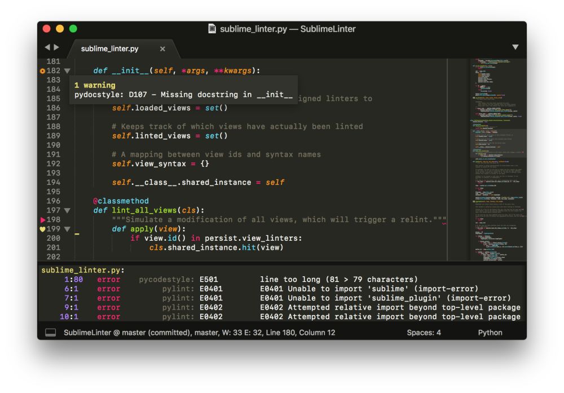
Task: Click the pycodestyle: E501 linter code
Action: coord(178,279)
